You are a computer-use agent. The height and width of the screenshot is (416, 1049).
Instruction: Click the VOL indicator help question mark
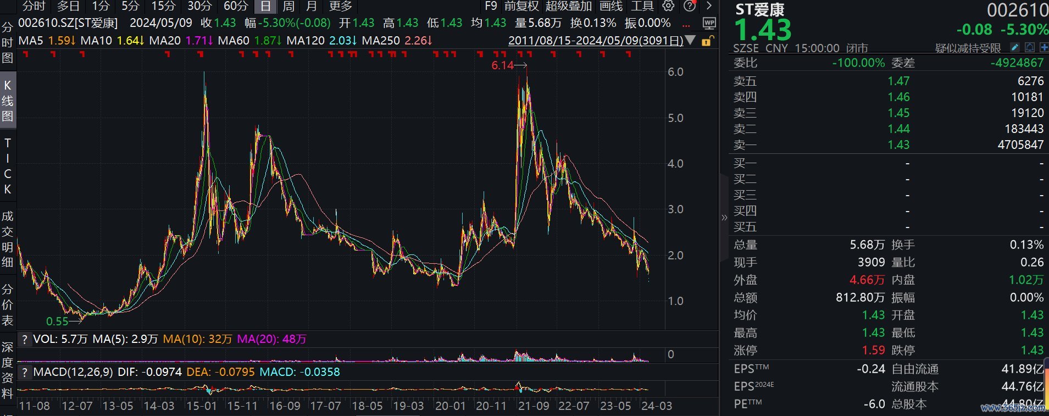click(24, 340)
